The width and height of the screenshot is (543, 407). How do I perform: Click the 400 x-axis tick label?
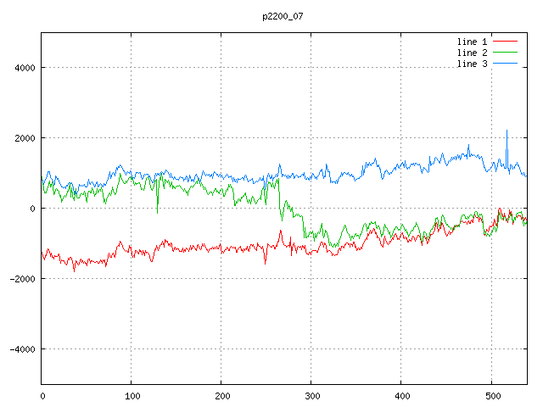401,395
